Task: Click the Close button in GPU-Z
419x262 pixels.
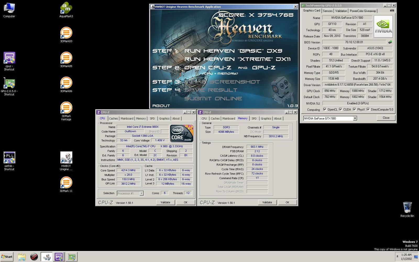Action: click(x=386, y=118)
